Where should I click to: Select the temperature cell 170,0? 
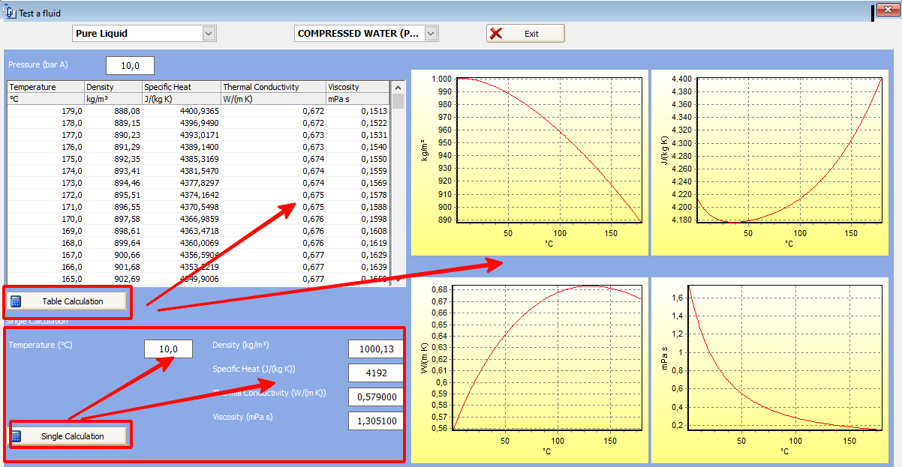(45, 219)
